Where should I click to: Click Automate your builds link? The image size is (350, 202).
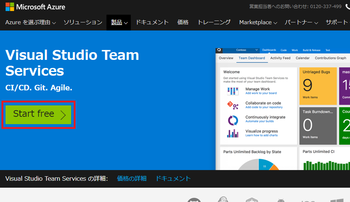(x=259, y=121)
